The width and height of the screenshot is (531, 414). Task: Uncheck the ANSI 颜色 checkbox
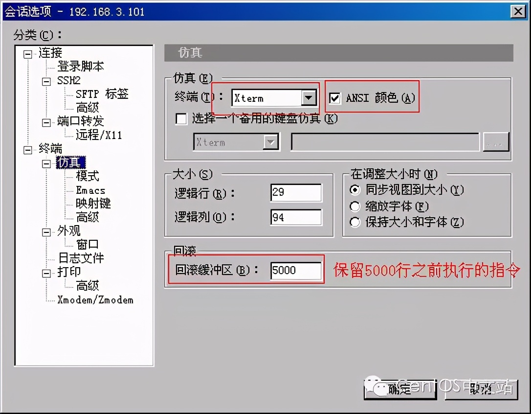[335, 98]
